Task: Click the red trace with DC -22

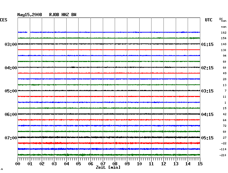Action: tap(109, 143)
